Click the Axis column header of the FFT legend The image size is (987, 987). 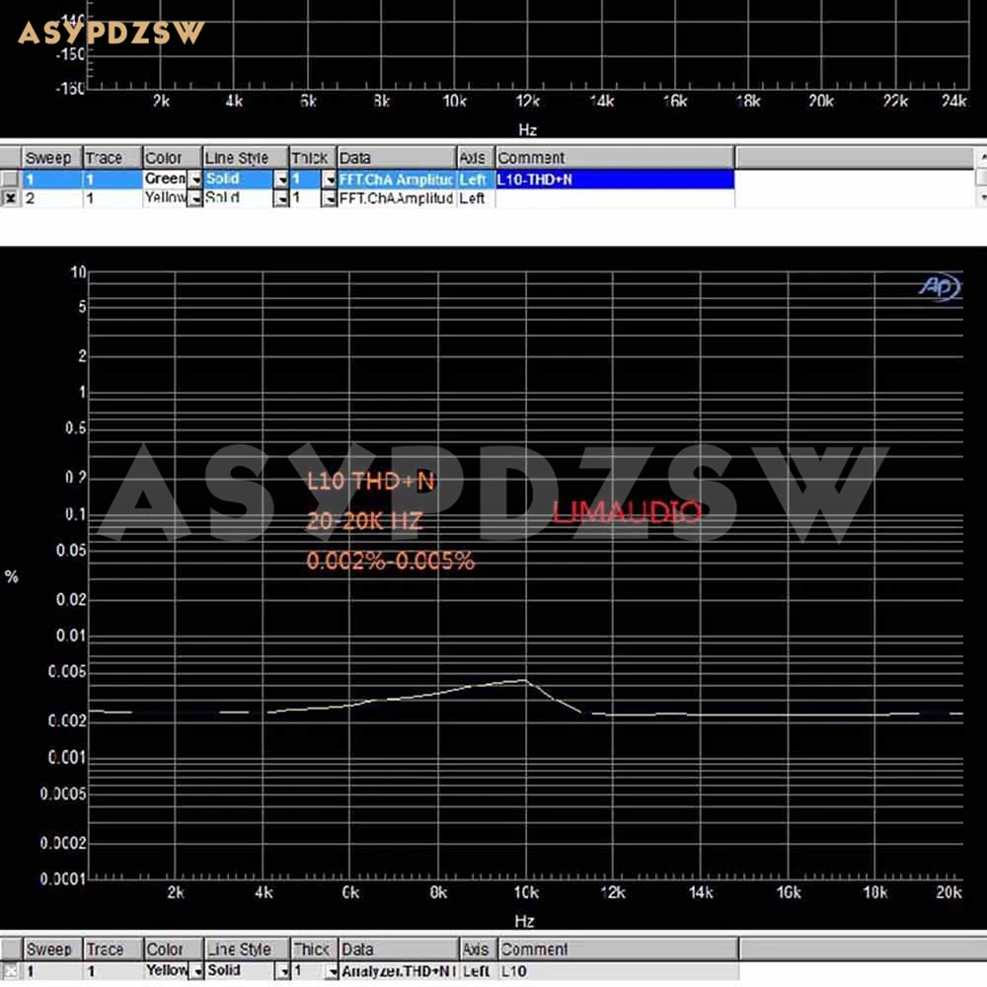click(476, 157)
